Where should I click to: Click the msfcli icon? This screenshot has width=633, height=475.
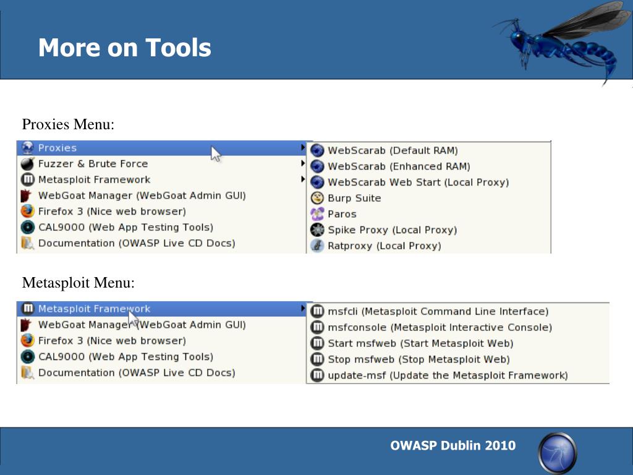point(317,312)
